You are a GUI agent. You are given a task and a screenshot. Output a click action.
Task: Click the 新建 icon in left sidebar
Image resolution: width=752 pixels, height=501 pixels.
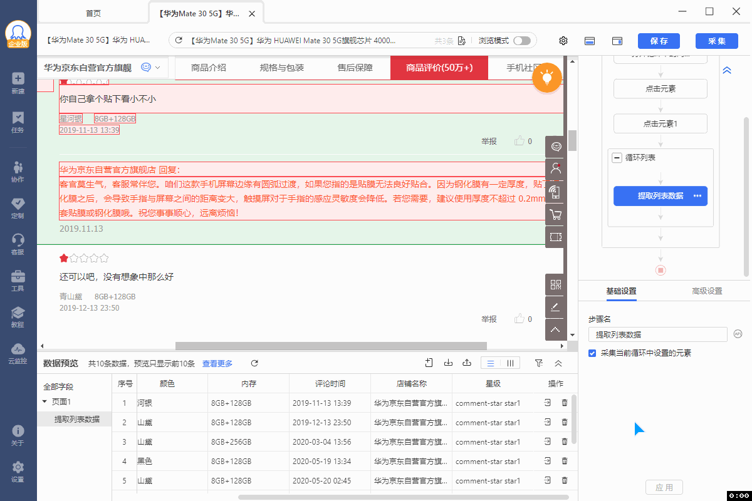pyautogui.click(x=18, y=78)
